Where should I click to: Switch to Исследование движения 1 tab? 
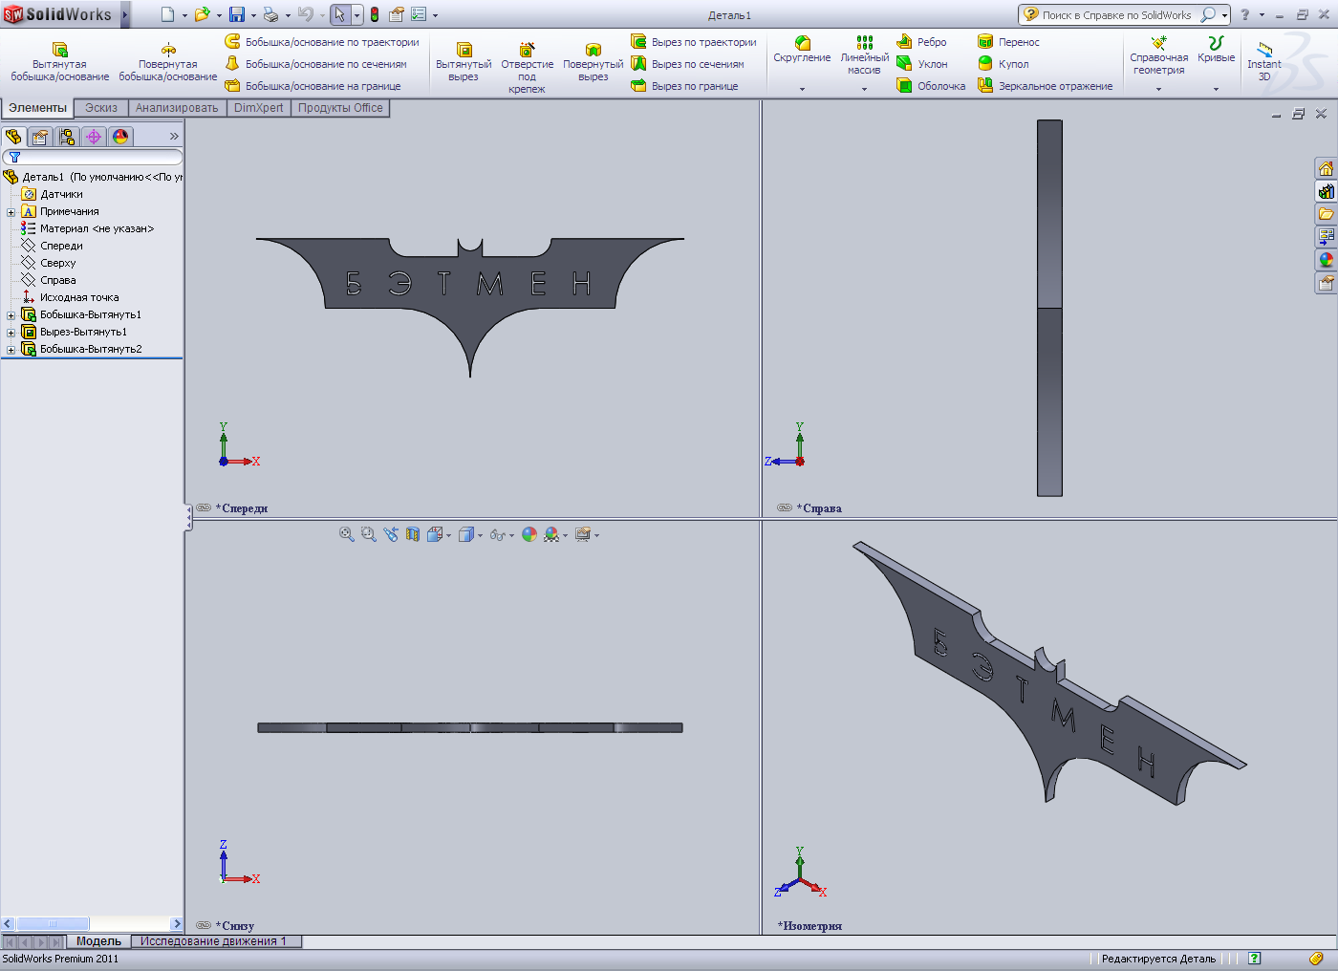click(214, 941)
